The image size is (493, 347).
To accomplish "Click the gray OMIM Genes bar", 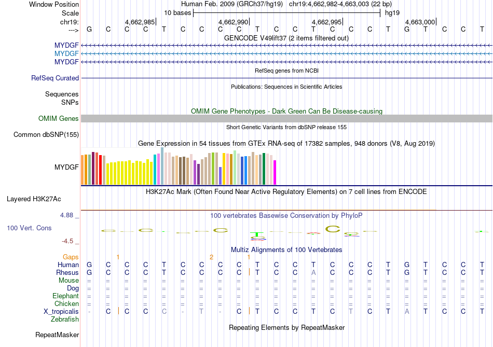I will tap(286, 119).
